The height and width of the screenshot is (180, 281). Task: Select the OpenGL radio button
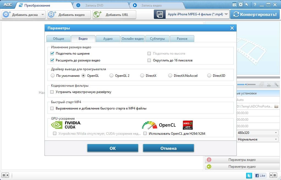(83, 75)
